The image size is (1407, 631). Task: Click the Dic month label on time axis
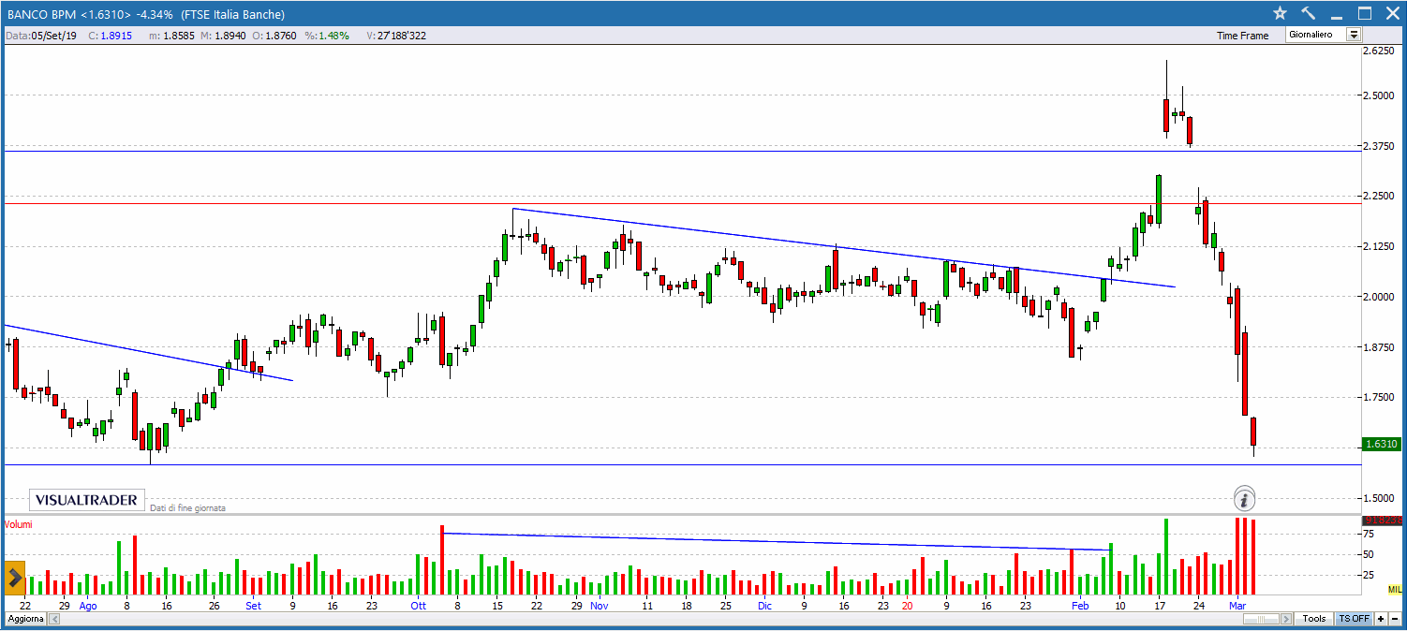pos(765,606)
